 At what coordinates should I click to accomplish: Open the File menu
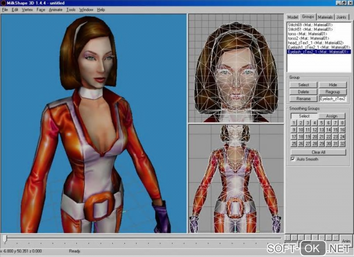tap(5, 10)
